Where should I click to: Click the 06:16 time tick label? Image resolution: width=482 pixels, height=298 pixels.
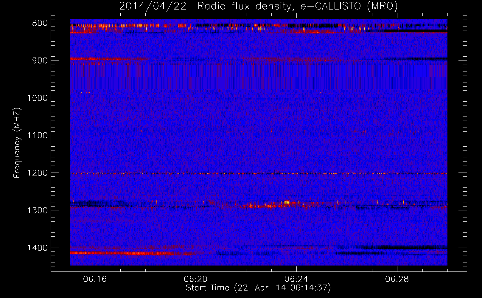pyautogui.click(x=95, y=279)
